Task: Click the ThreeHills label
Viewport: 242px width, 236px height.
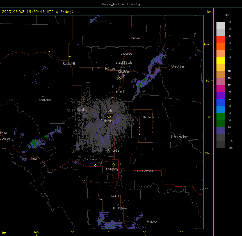Action: point(151,117)
